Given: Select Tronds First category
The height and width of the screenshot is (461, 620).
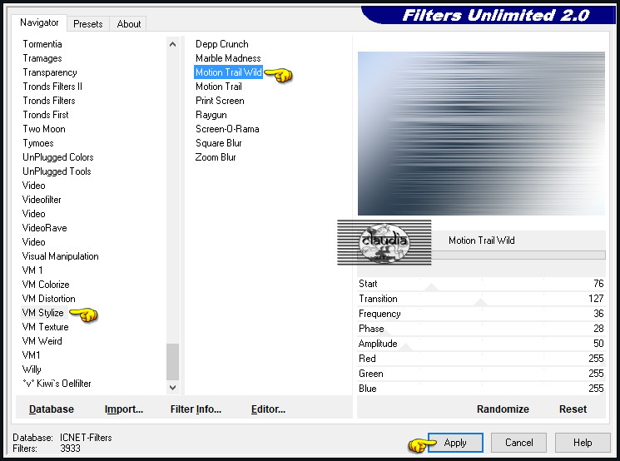Looking at the screenshot, I should tap(46, 115).
